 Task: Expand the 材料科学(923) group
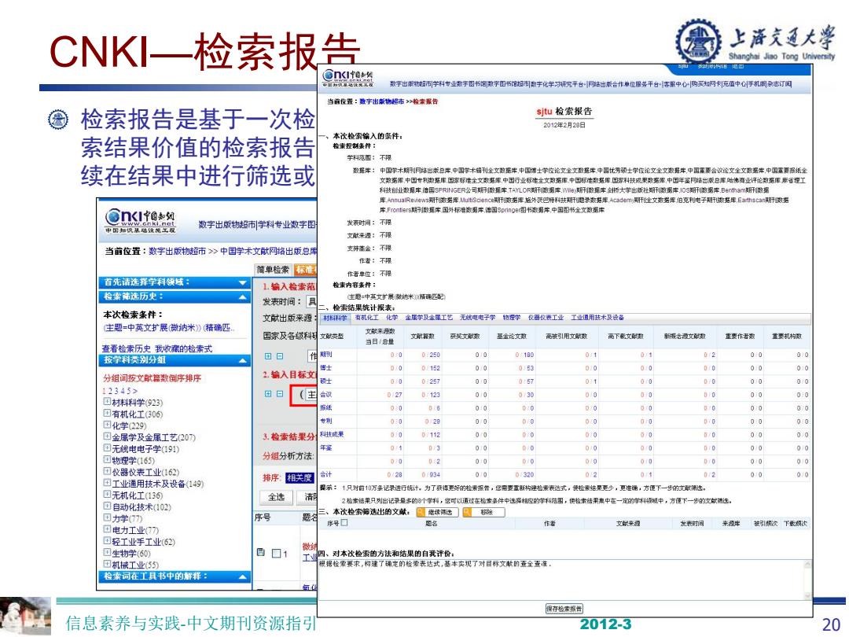[x=107, y=402]
